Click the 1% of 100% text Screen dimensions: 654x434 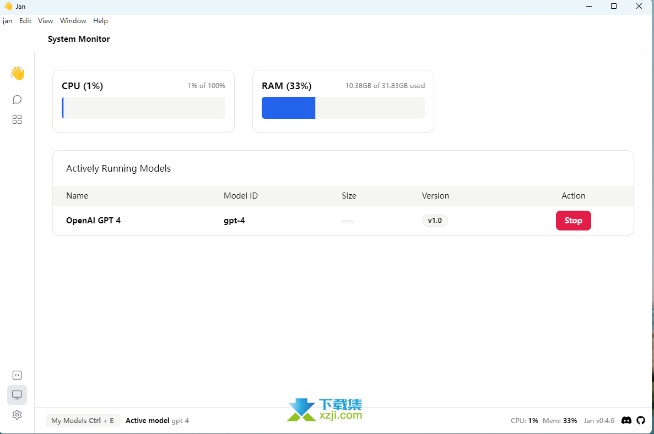pyautogui.click(x=206, y=85)
